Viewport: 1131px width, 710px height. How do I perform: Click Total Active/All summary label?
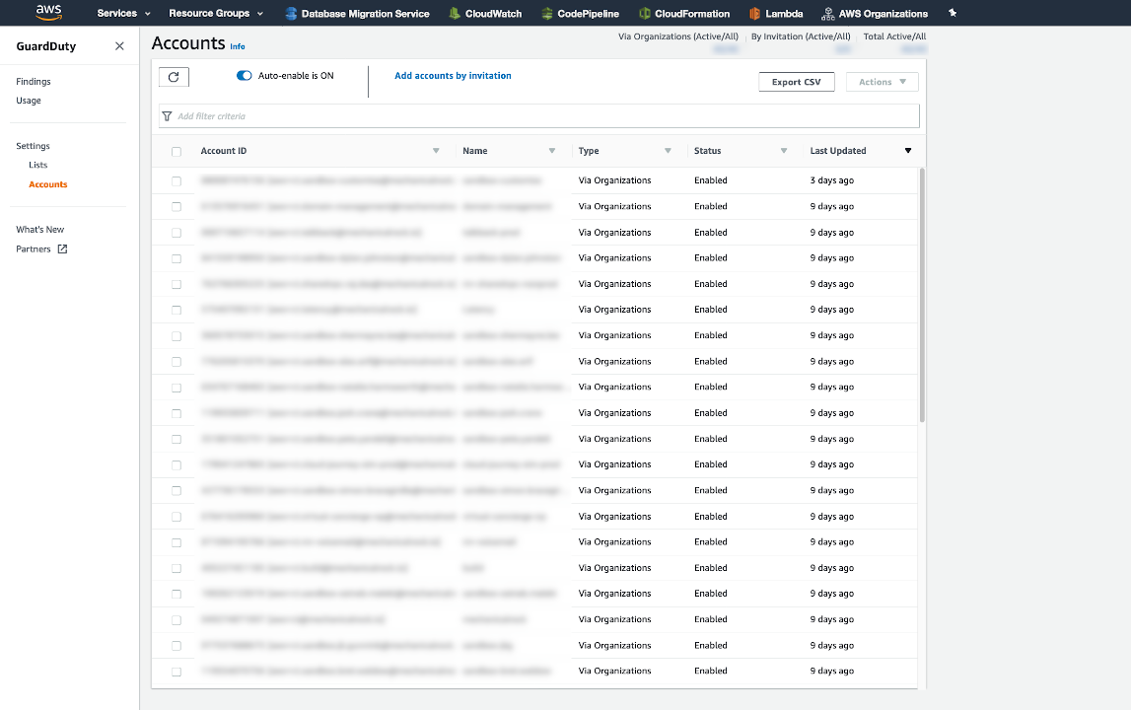(x=894, y=36)
